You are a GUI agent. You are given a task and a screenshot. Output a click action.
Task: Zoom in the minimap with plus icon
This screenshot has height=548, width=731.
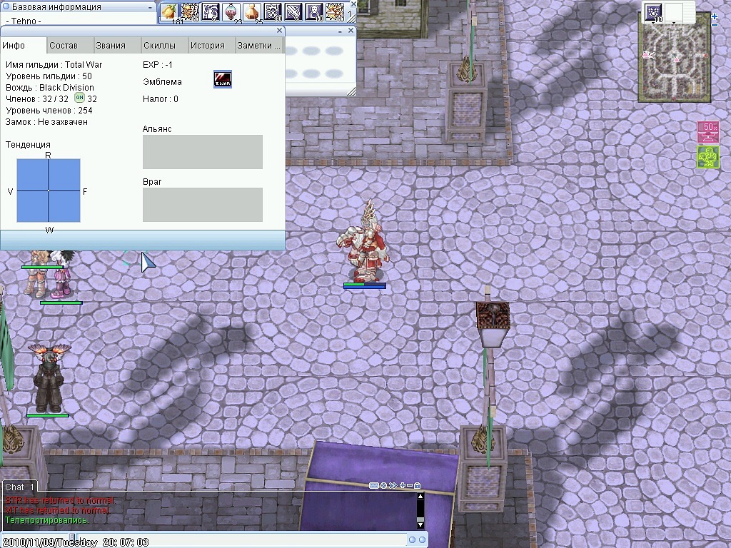715,16
